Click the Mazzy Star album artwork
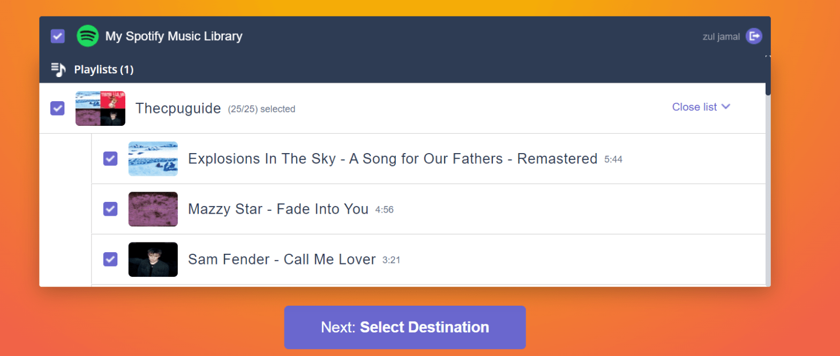840x356 pixels. (153, 209)
